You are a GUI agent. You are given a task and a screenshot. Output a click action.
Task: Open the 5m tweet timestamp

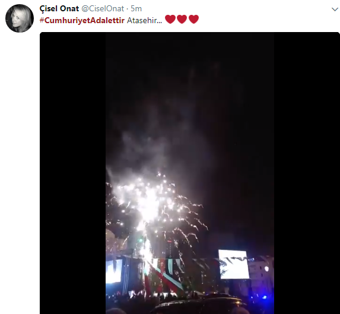click(x=136, y=9)
